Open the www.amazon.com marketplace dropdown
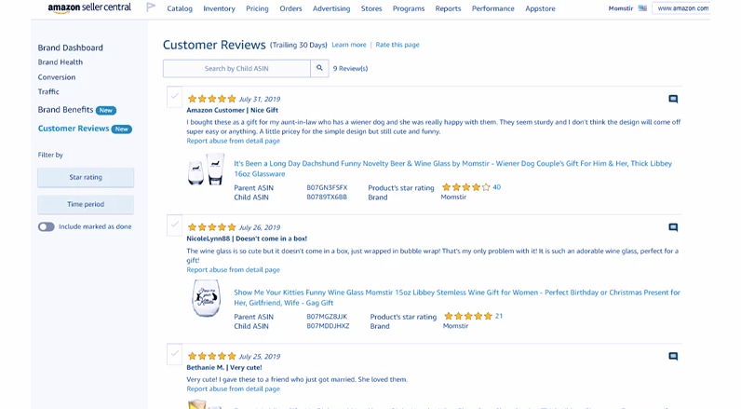The height and width of the screenshot is (409, 741). [x=681, y=8]
